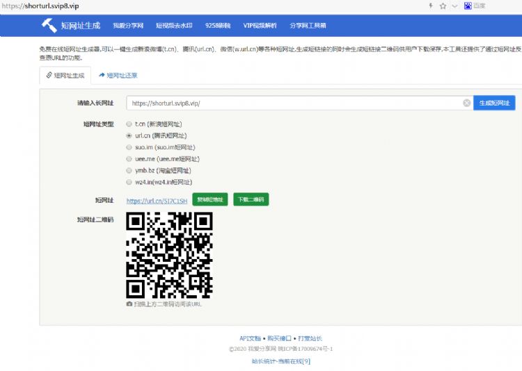The height and width of the screenshot is (371, 522).
Task: Click the blue 生成短网址 button
Action: point(494,103)
